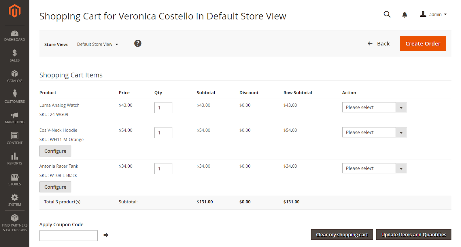Open the Reports sidebar menu
Image resolution: width=461 pixels, height=247 pixels.
point(14,159)
